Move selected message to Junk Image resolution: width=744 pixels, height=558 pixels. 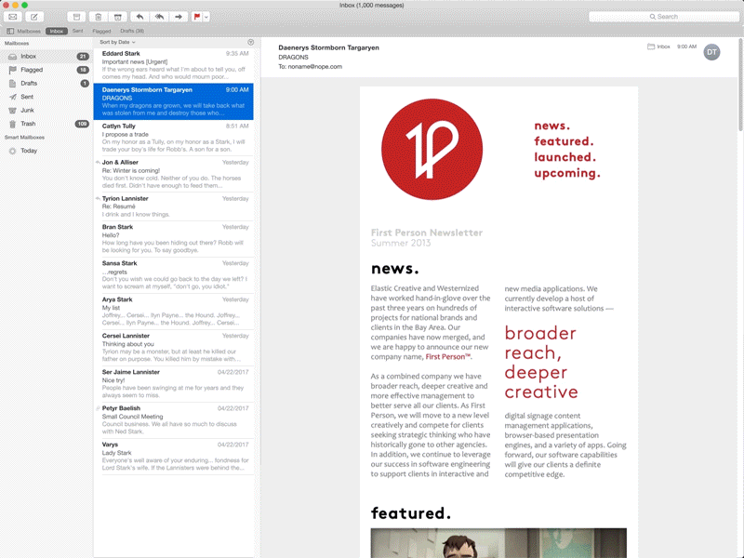118,17
